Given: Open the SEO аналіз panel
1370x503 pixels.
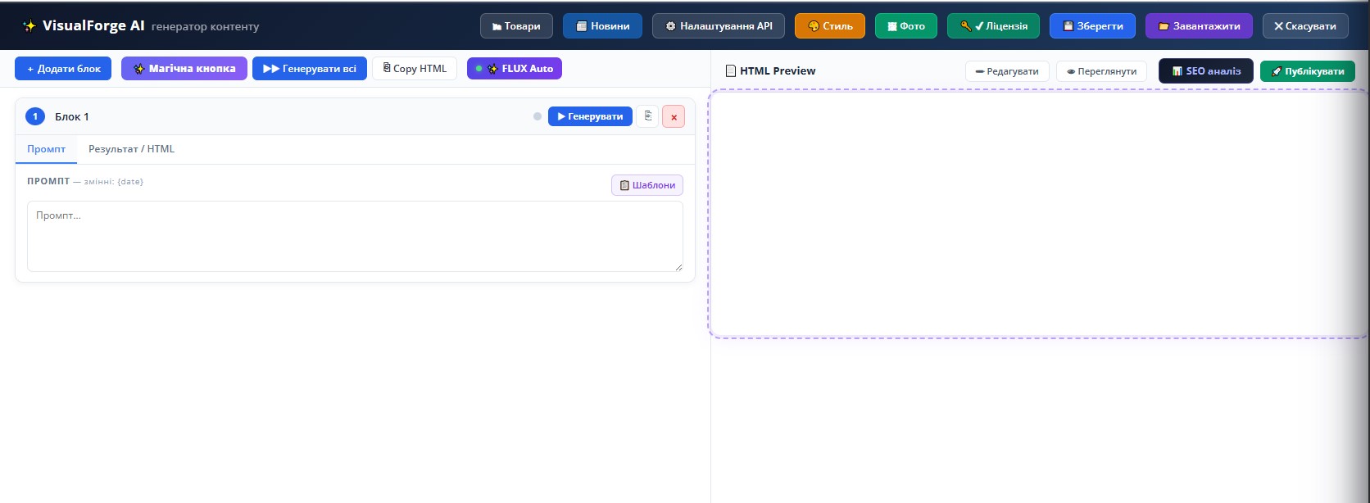Looking at the screenshot, I should tap(1206, 71).
